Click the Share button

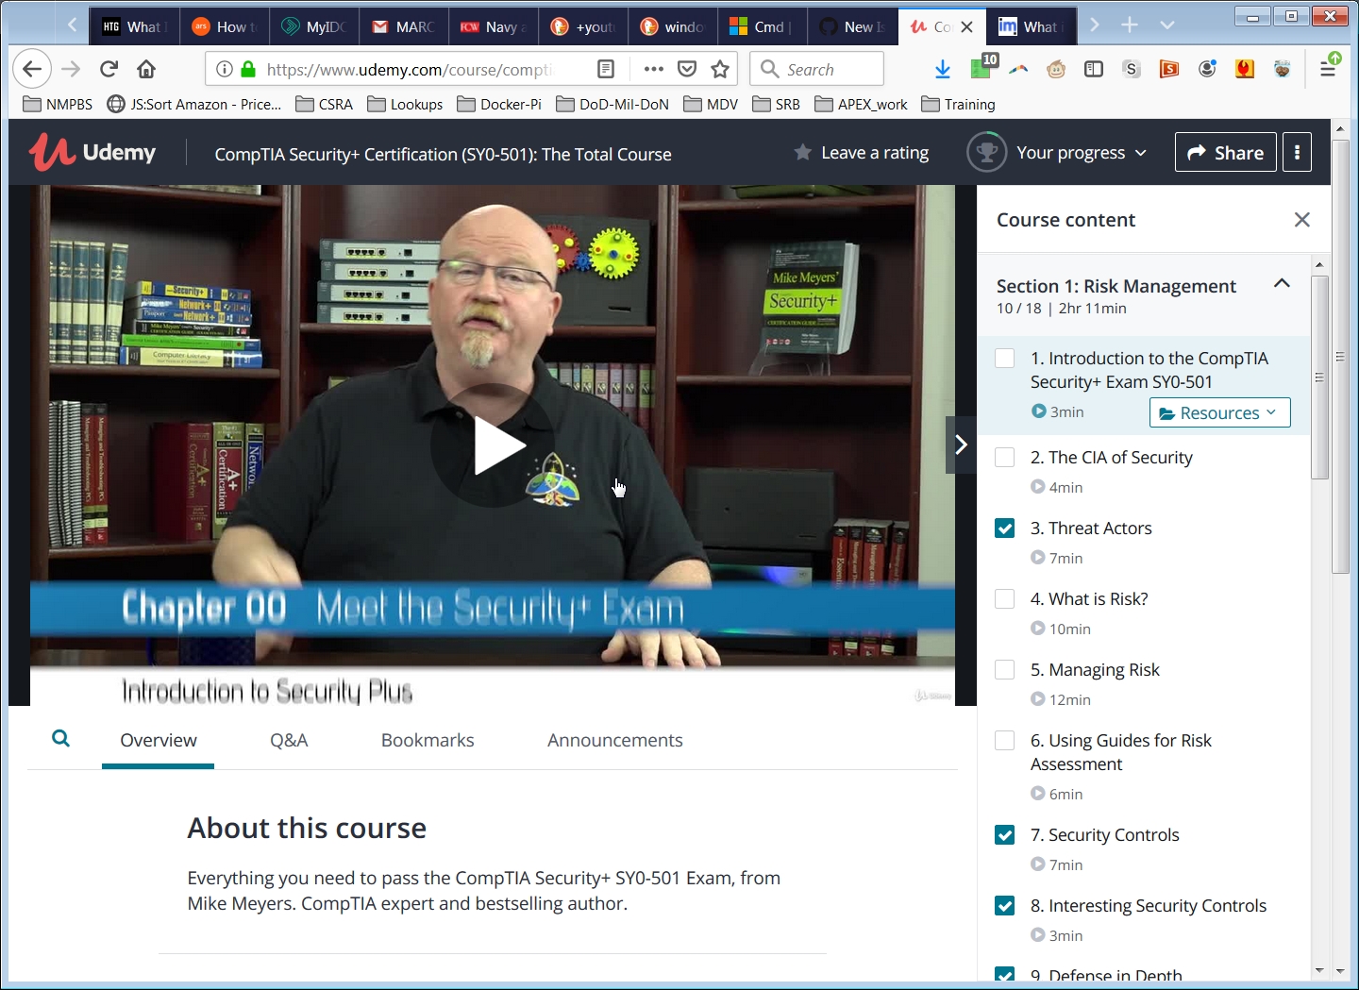point(1225,152)
